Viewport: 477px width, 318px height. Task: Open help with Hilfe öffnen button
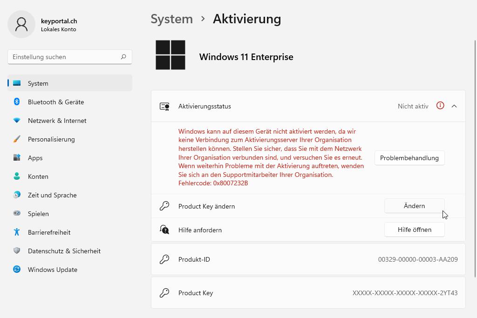414,230
